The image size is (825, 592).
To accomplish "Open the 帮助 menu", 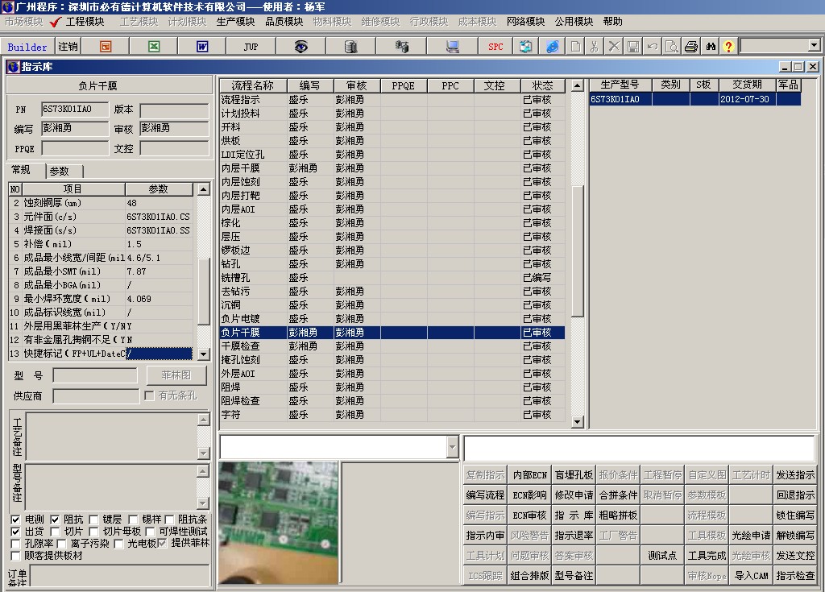I will click(612, 22).
